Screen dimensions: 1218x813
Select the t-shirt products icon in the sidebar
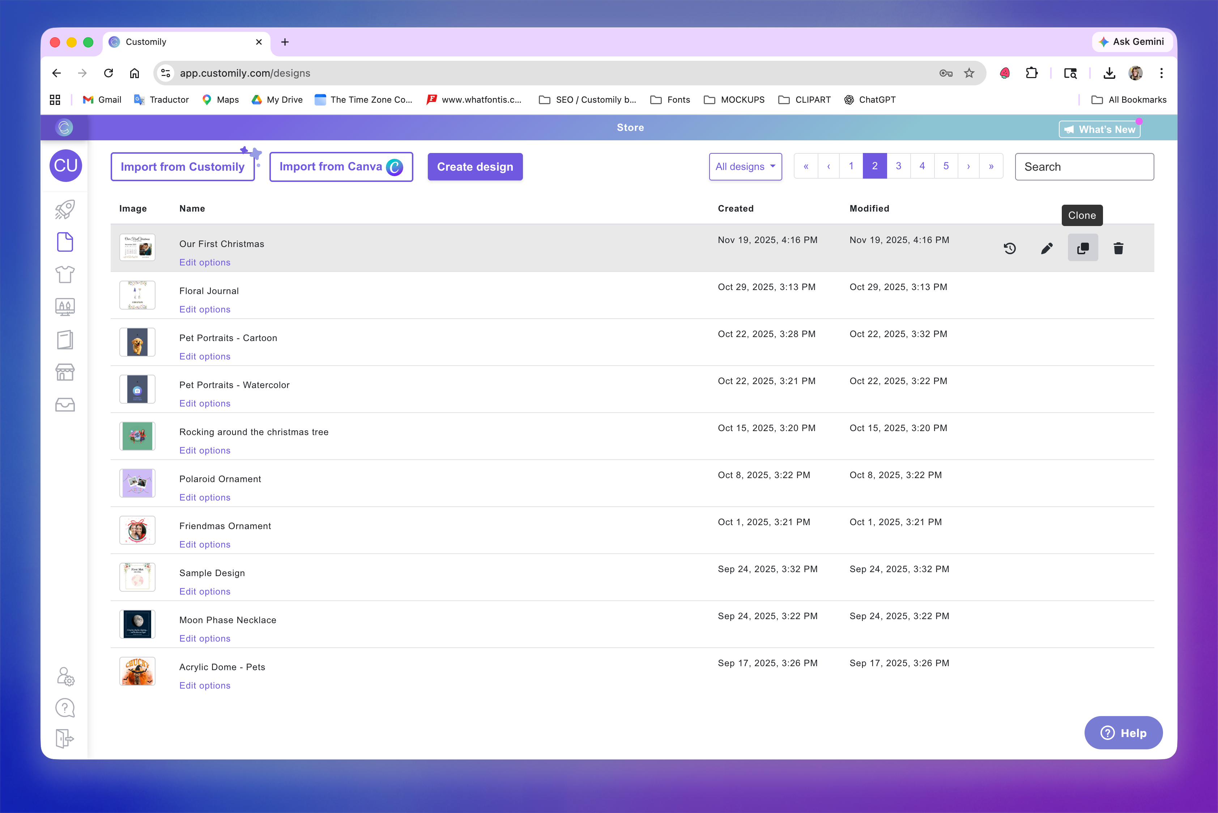(x=65, y=274)
